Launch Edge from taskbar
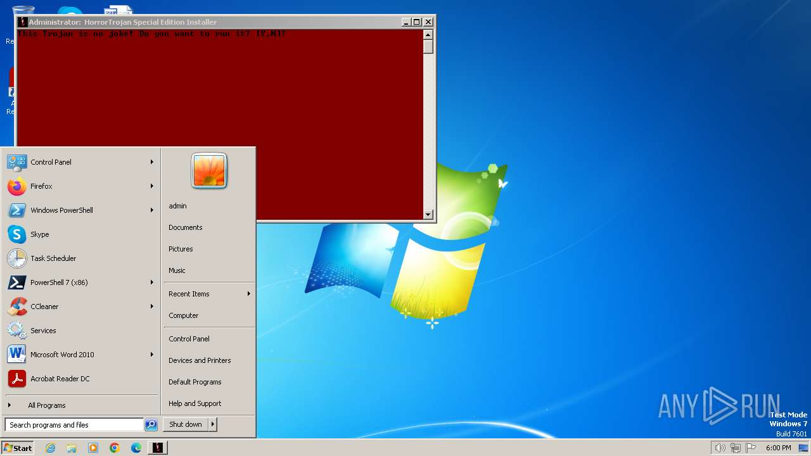This screenshot has width=811, height=456. (x=136, y=448)
